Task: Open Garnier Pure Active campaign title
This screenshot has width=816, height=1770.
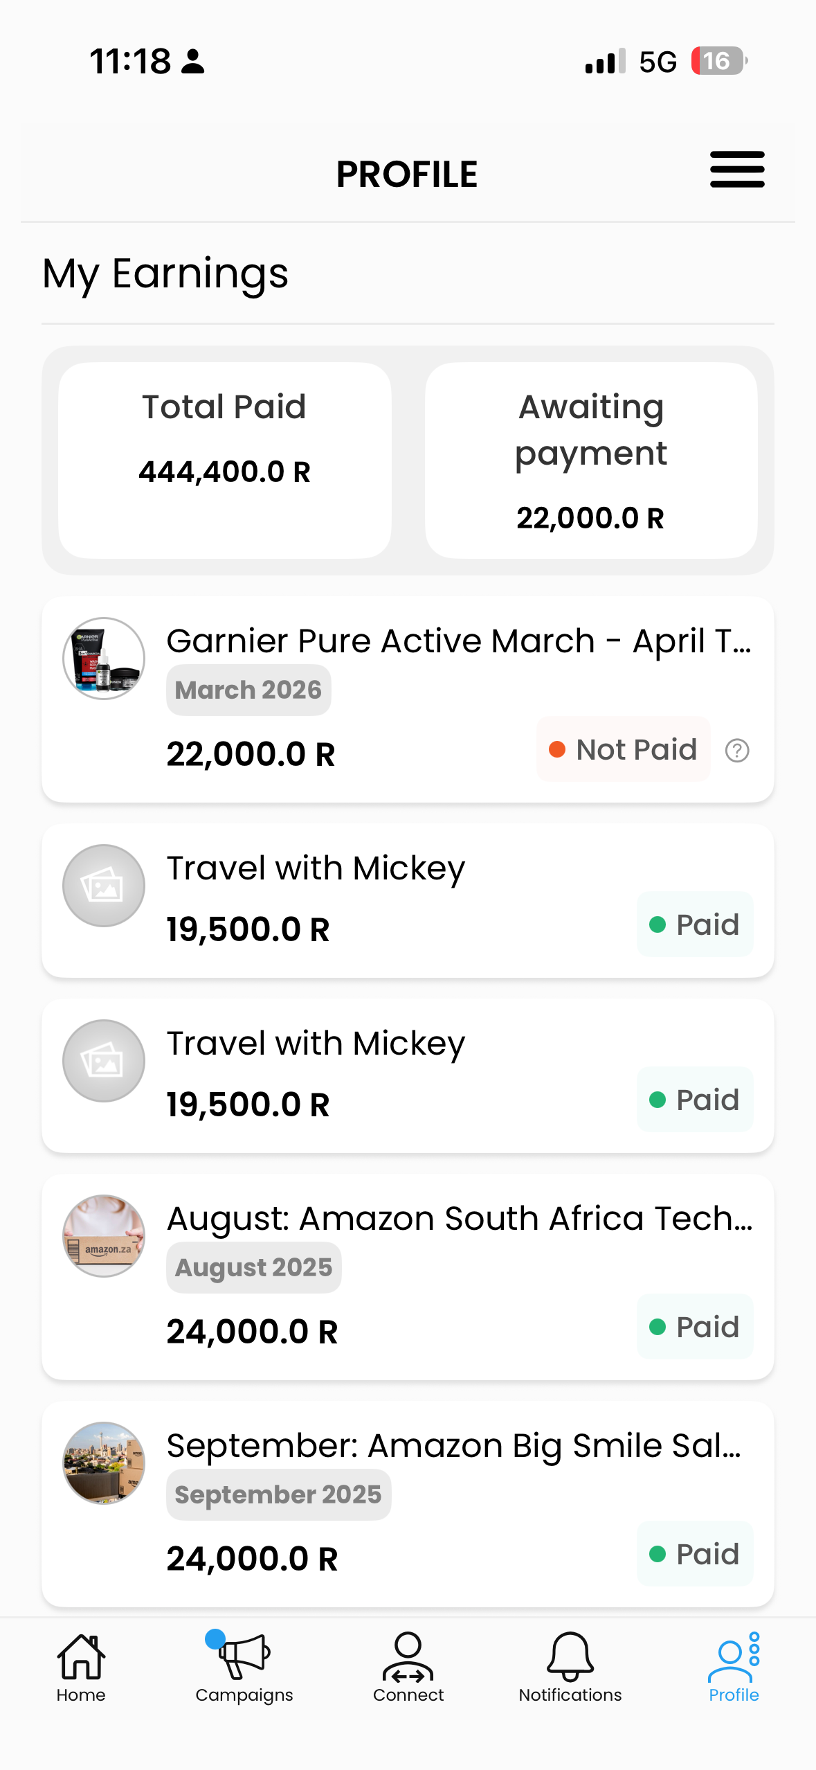Action: coord(458,641)
